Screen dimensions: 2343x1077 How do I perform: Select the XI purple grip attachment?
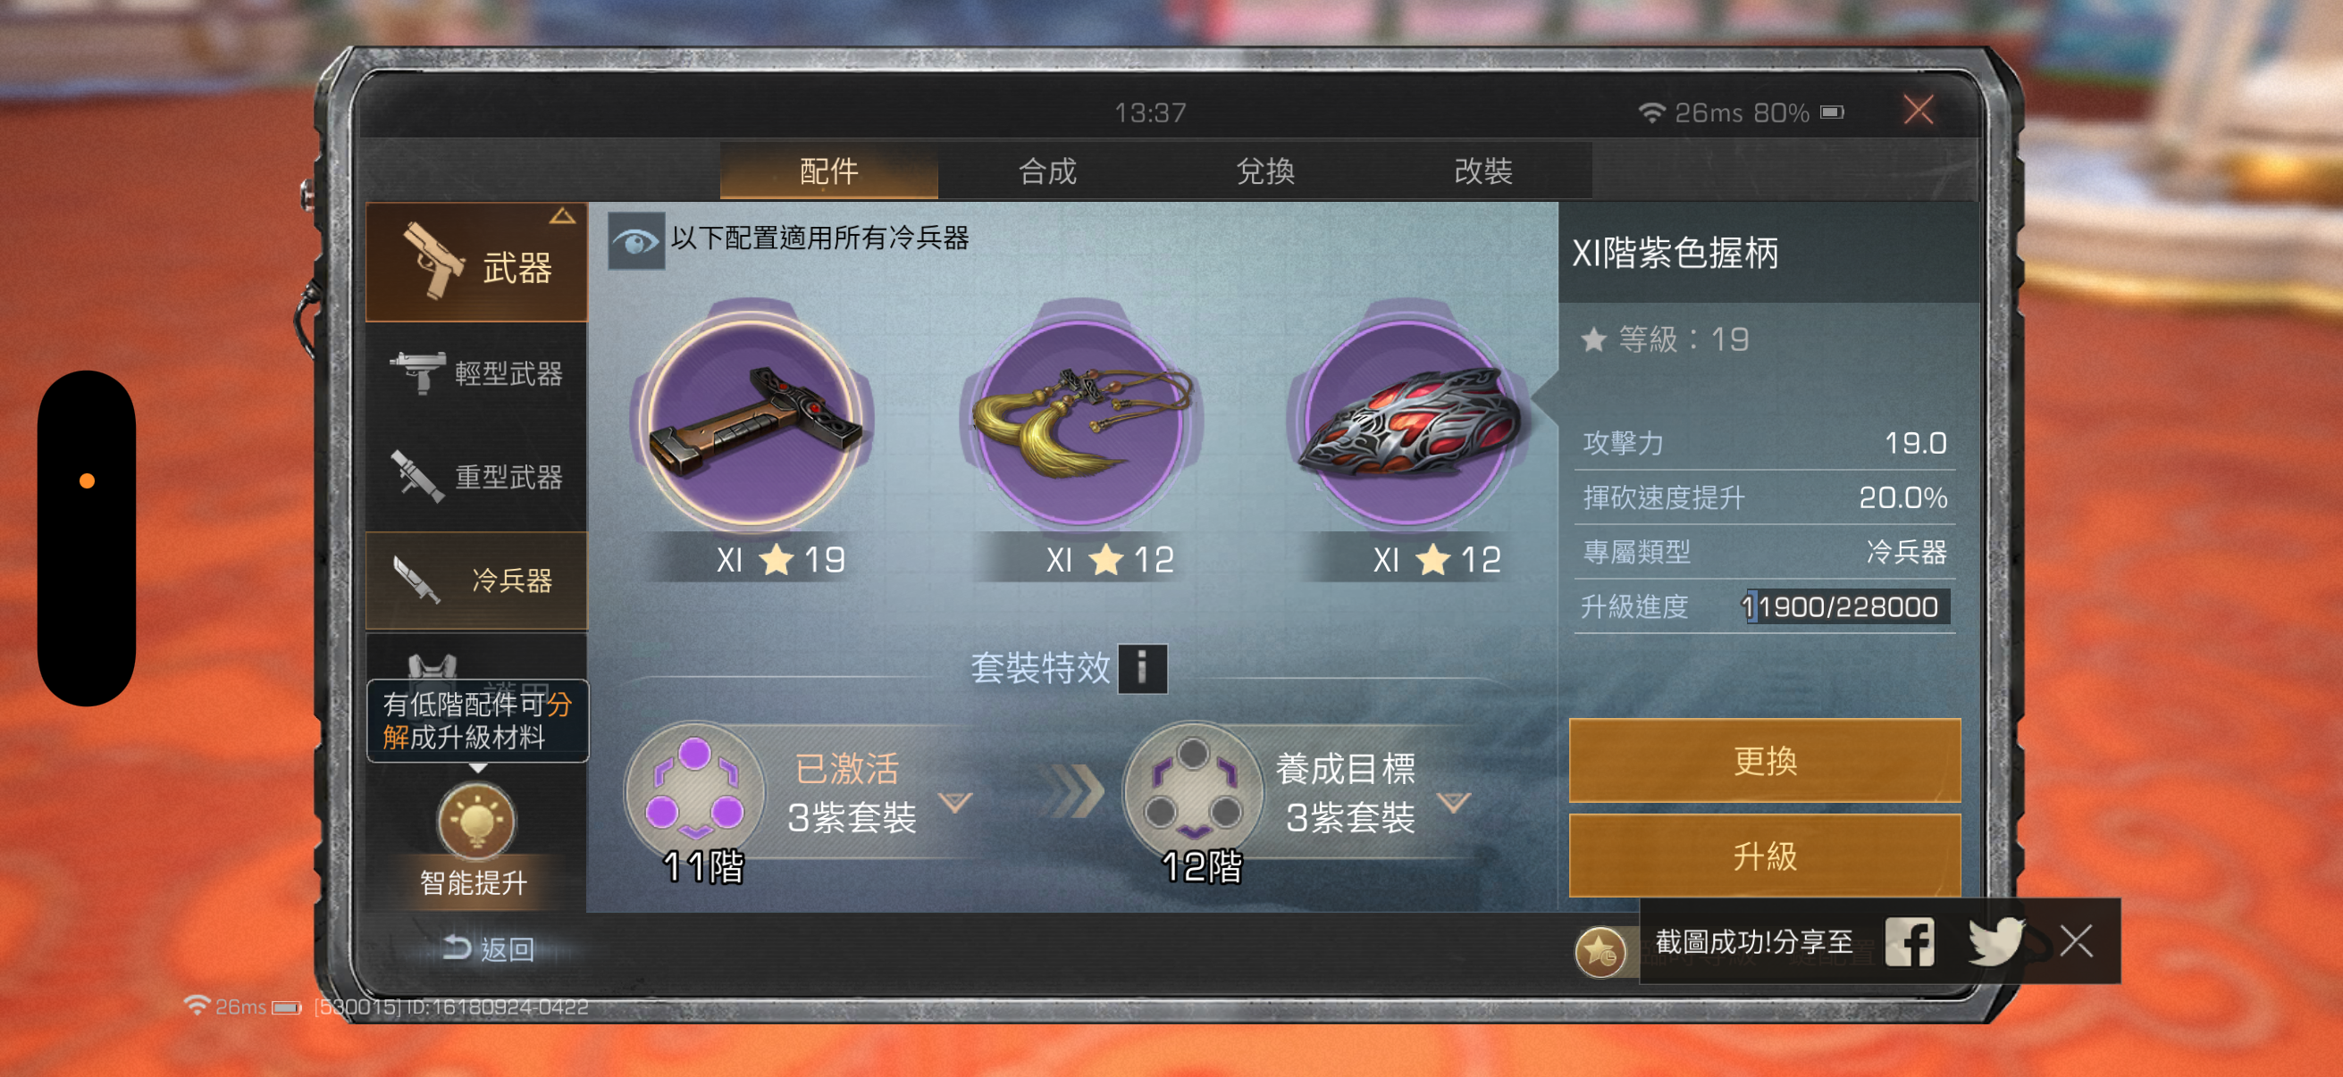point(752,422)
